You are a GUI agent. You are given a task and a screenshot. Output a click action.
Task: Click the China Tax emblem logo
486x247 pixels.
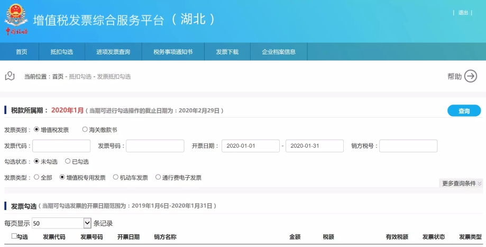pyautogui.click(x=16, y=18)
